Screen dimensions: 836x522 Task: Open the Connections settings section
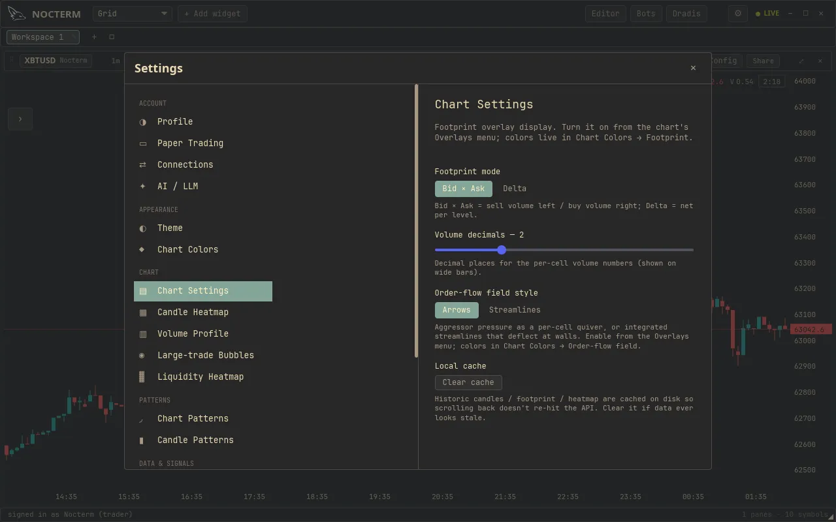203,165
